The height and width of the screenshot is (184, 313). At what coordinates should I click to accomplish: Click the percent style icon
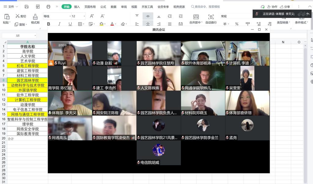237,24
